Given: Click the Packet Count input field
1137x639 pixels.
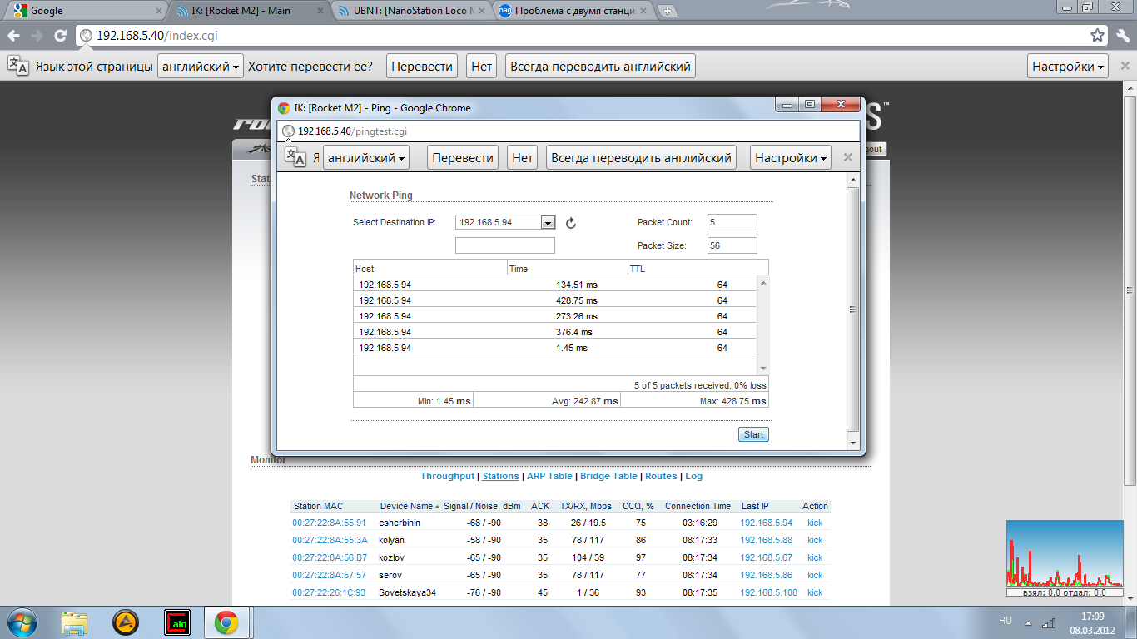Looking at the screenshot, I should click(x=732, y=222).
